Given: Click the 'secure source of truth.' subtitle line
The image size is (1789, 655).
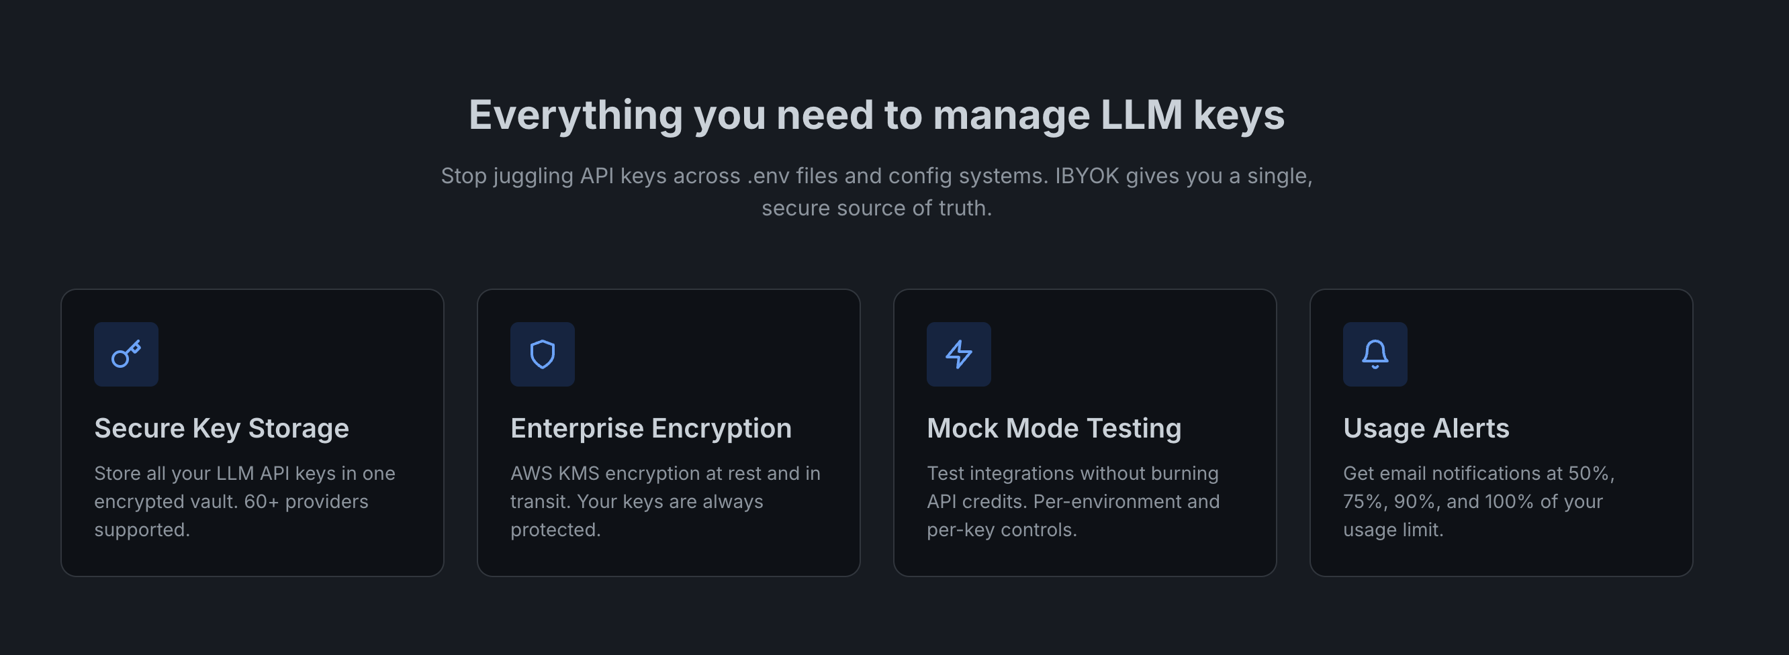Looking at the screenshot, I should coord(876,208).
